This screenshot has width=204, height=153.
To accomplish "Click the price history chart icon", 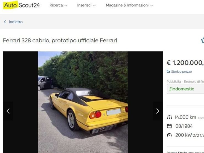I will [x=168, y=71].
